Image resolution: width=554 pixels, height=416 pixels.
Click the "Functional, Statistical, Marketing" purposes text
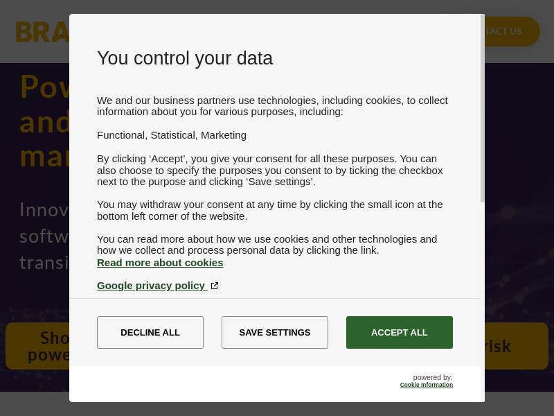click(172, 135)
